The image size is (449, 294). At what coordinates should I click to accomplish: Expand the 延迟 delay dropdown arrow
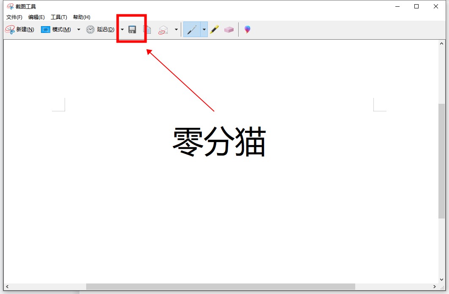[122, 30]
